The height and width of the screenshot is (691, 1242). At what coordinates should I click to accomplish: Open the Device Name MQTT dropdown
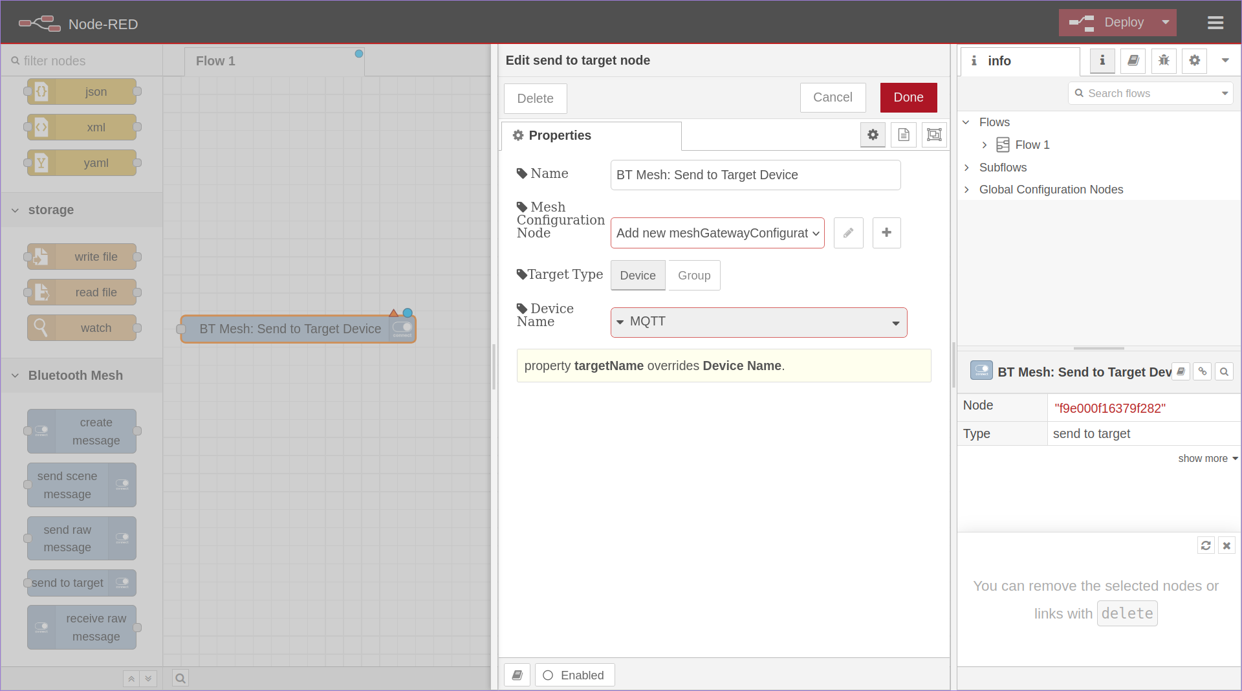pos(758,322)
